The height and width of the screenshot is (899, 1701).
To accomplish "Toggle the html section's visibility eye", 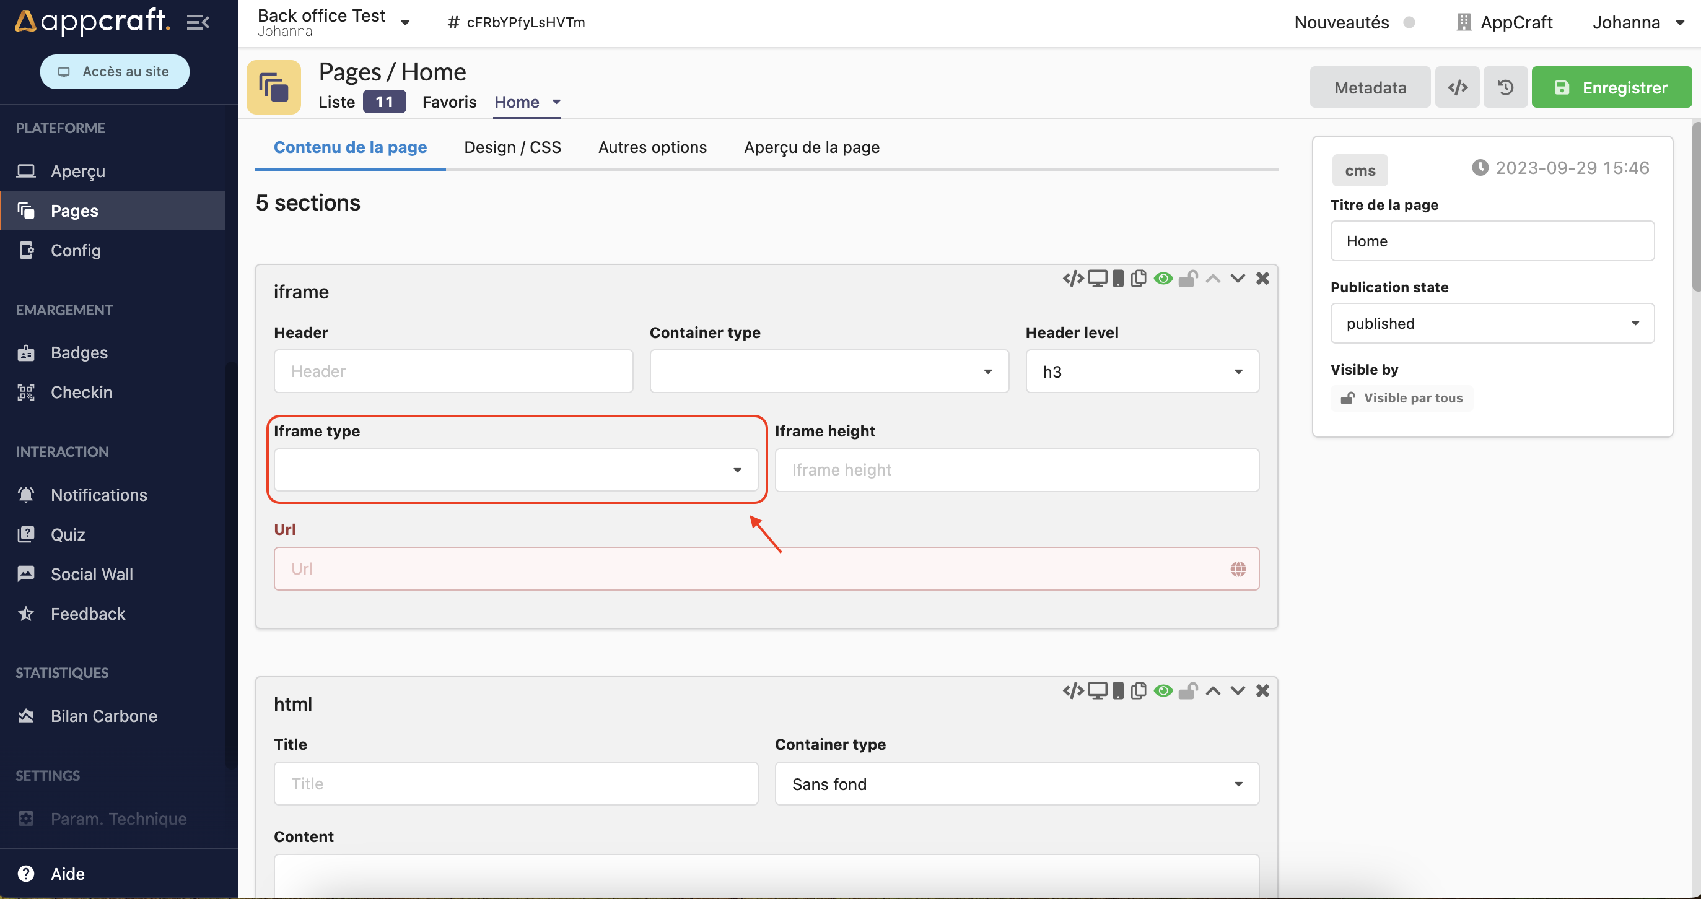I will coord(1163,691).
